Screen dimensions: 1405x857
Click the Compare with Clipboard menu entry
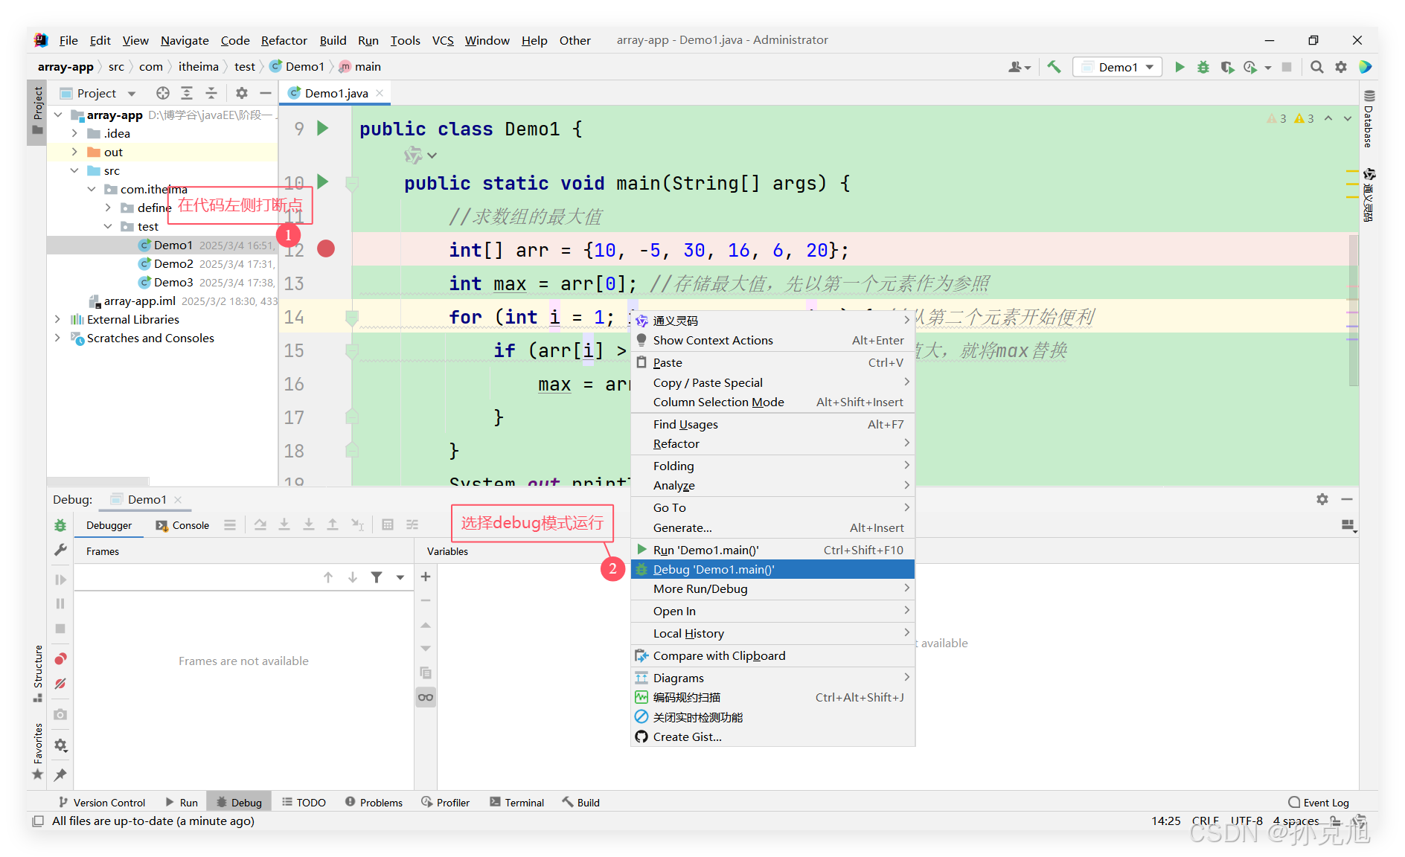772,655
